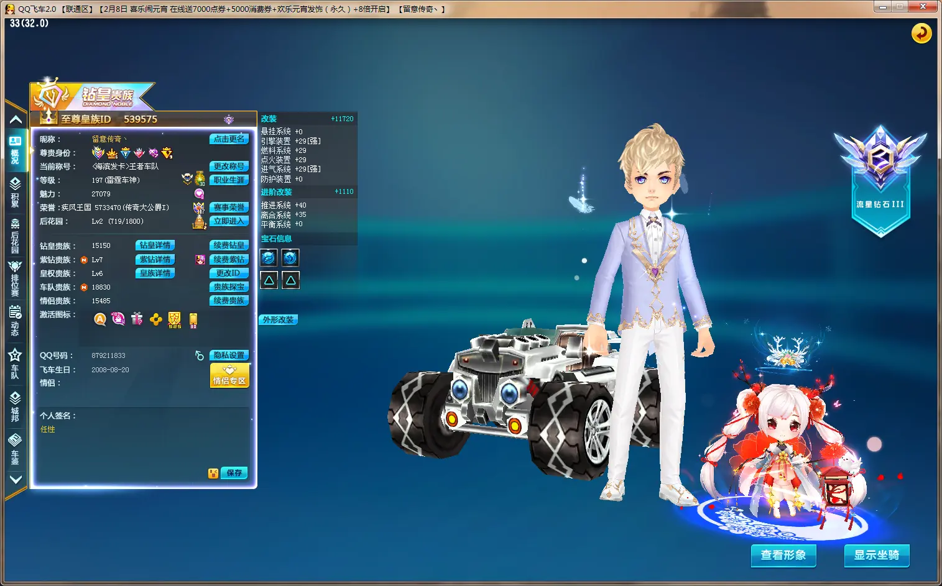942x586 pixels.
Task: Click the 更改称号 change title button
Action: point(229,167)
